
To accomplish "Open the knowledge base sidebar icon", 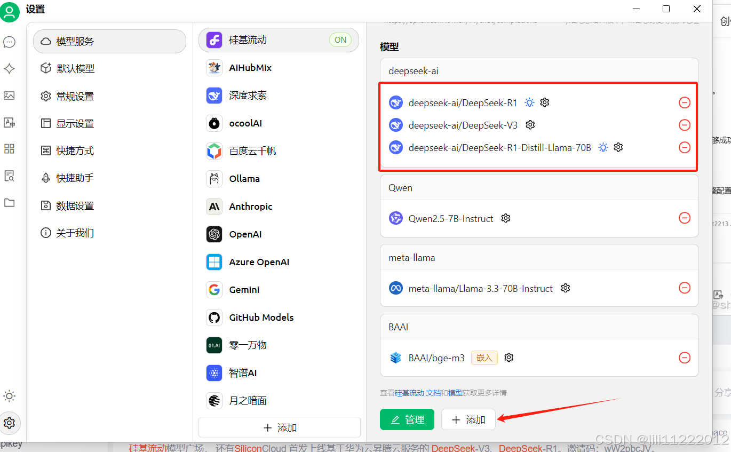I will 9,176.
